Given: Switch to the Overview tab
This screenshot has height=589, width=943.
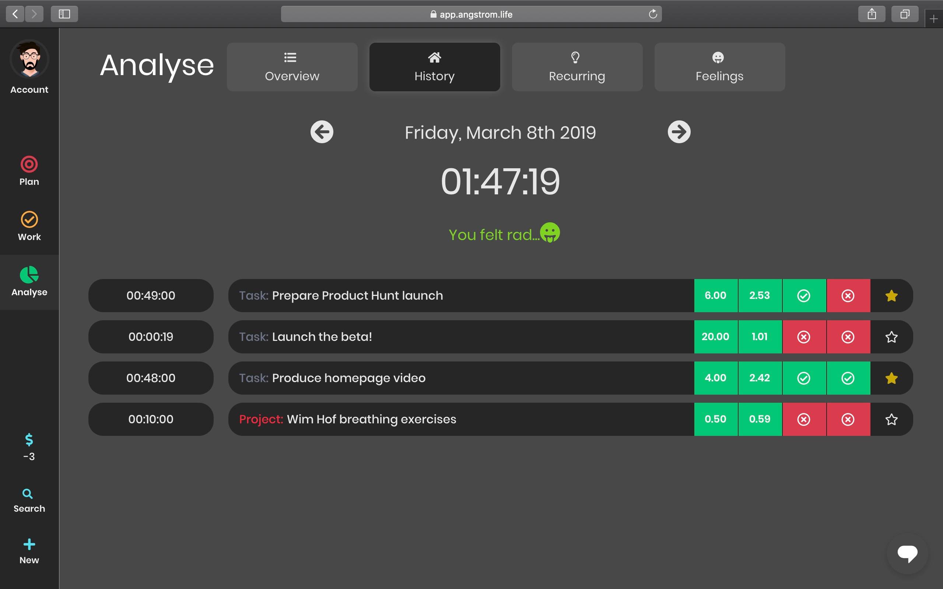Looking at the screenshot, I should 292,67.
